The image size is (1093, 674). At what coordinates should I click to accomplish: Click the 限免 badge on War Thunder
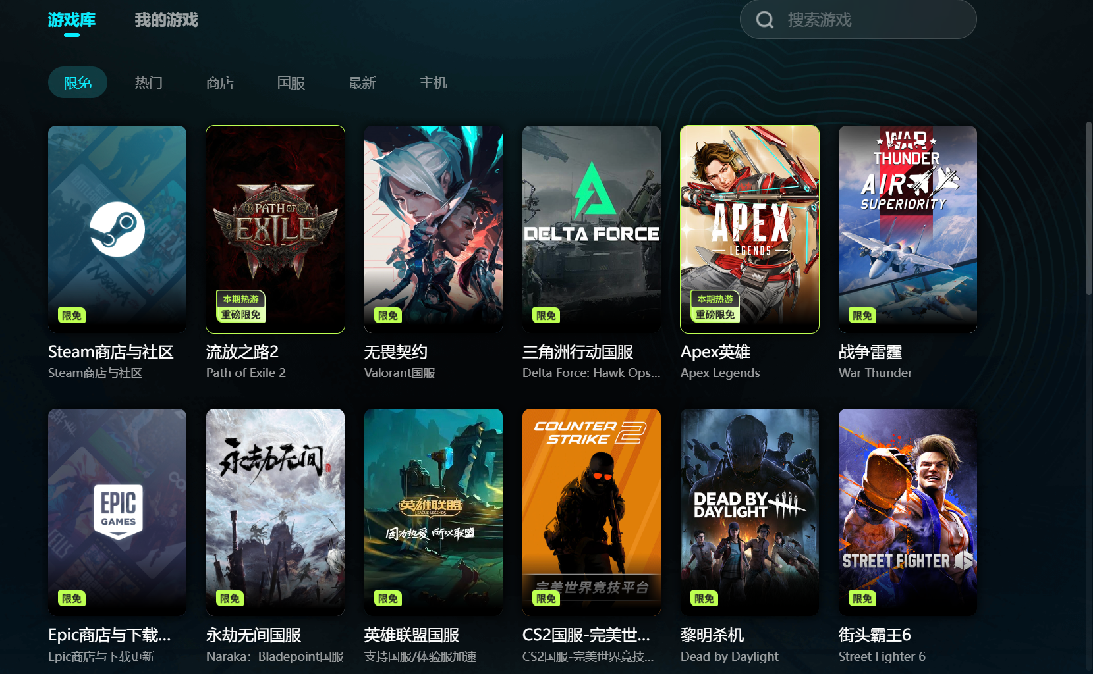(862, 315)
